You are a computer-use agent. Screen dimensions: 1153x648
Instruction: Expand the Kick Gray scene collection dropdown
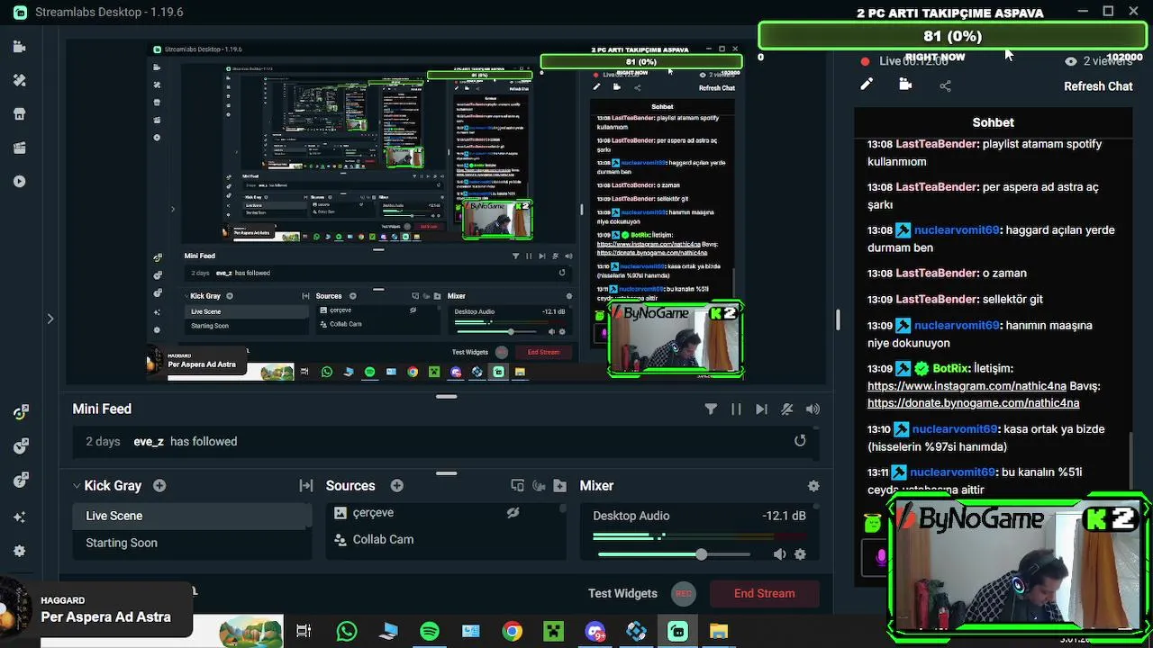[77, 485]
